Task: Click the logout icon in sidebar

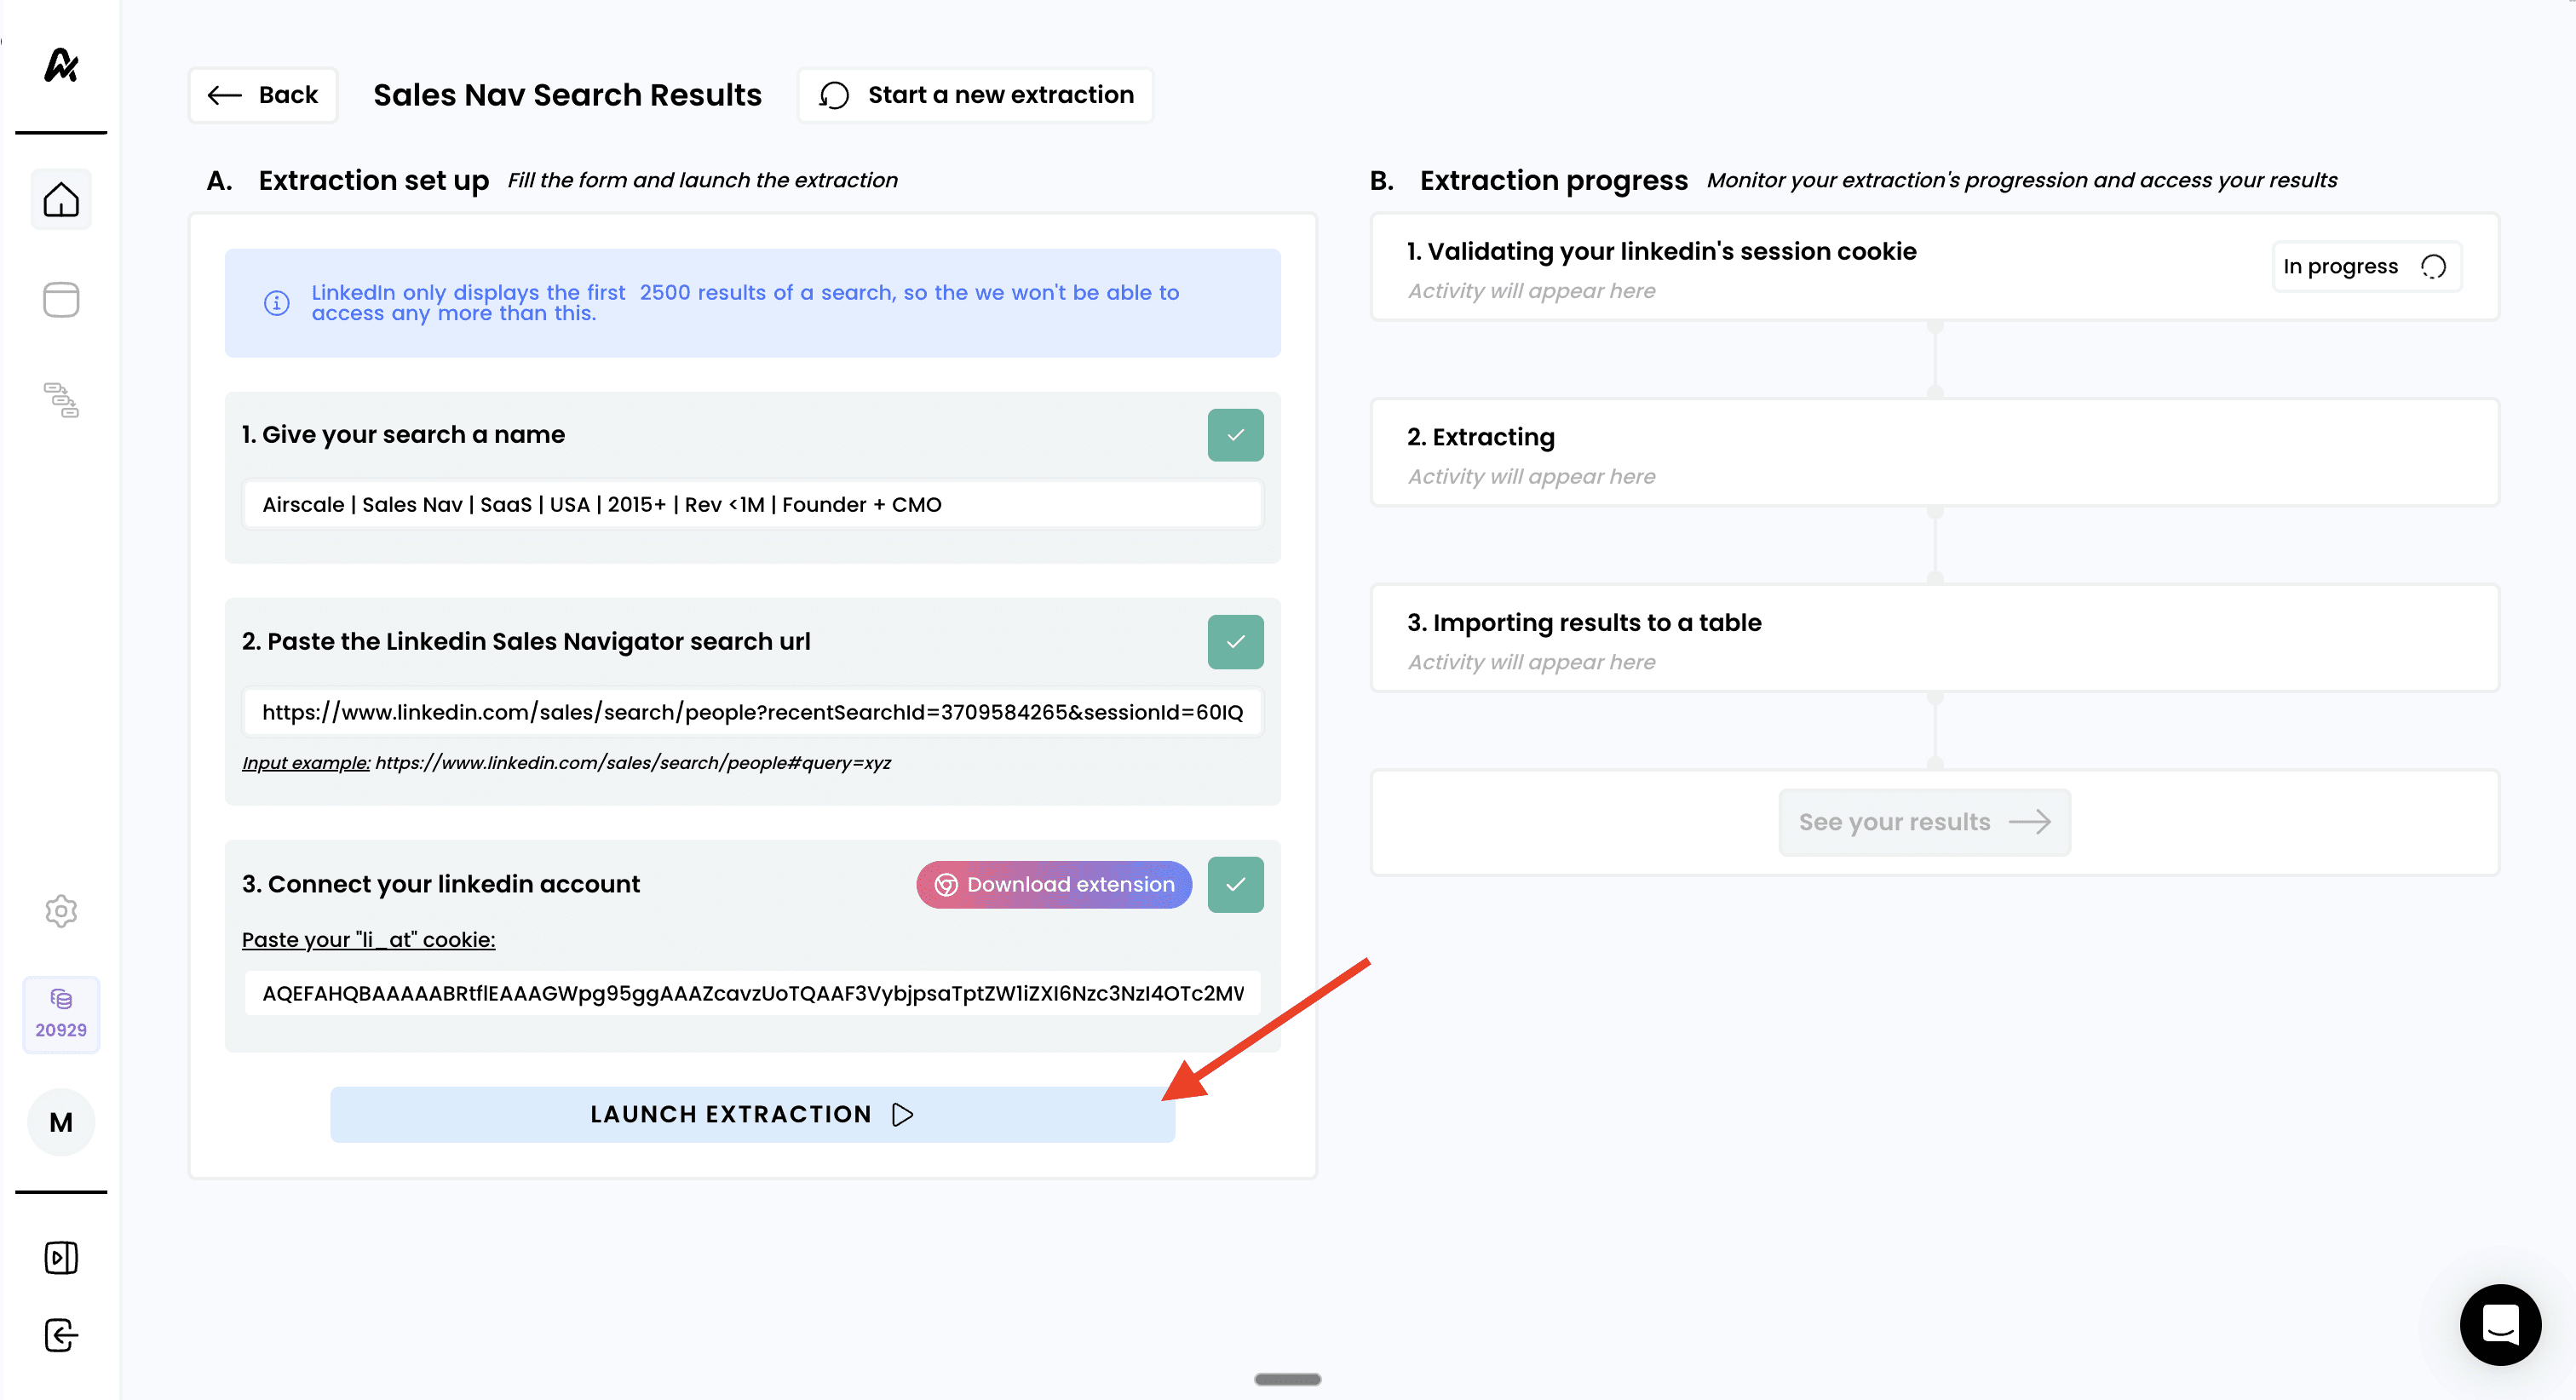Action: (61, 1336)
